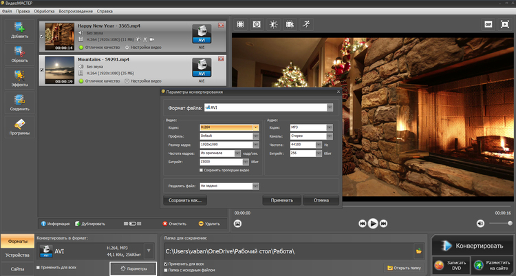Image resolution: width=516 pixels, height=276 pixels.
Task: Play the video preview
Action: tap(373, 224)
